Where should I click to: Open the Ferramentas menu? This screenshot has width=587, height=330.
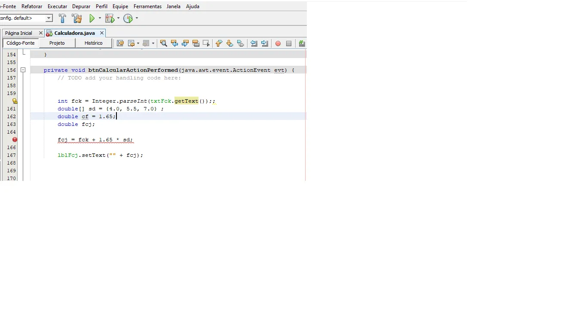pos(147,6)
